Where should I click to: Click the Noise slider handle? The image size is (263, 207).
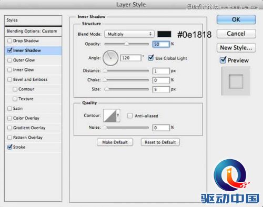105,127
